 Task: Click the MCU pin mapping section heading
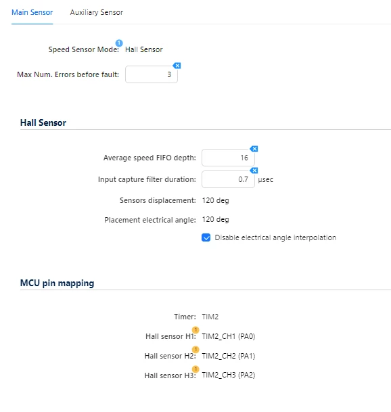click(57, 283)
